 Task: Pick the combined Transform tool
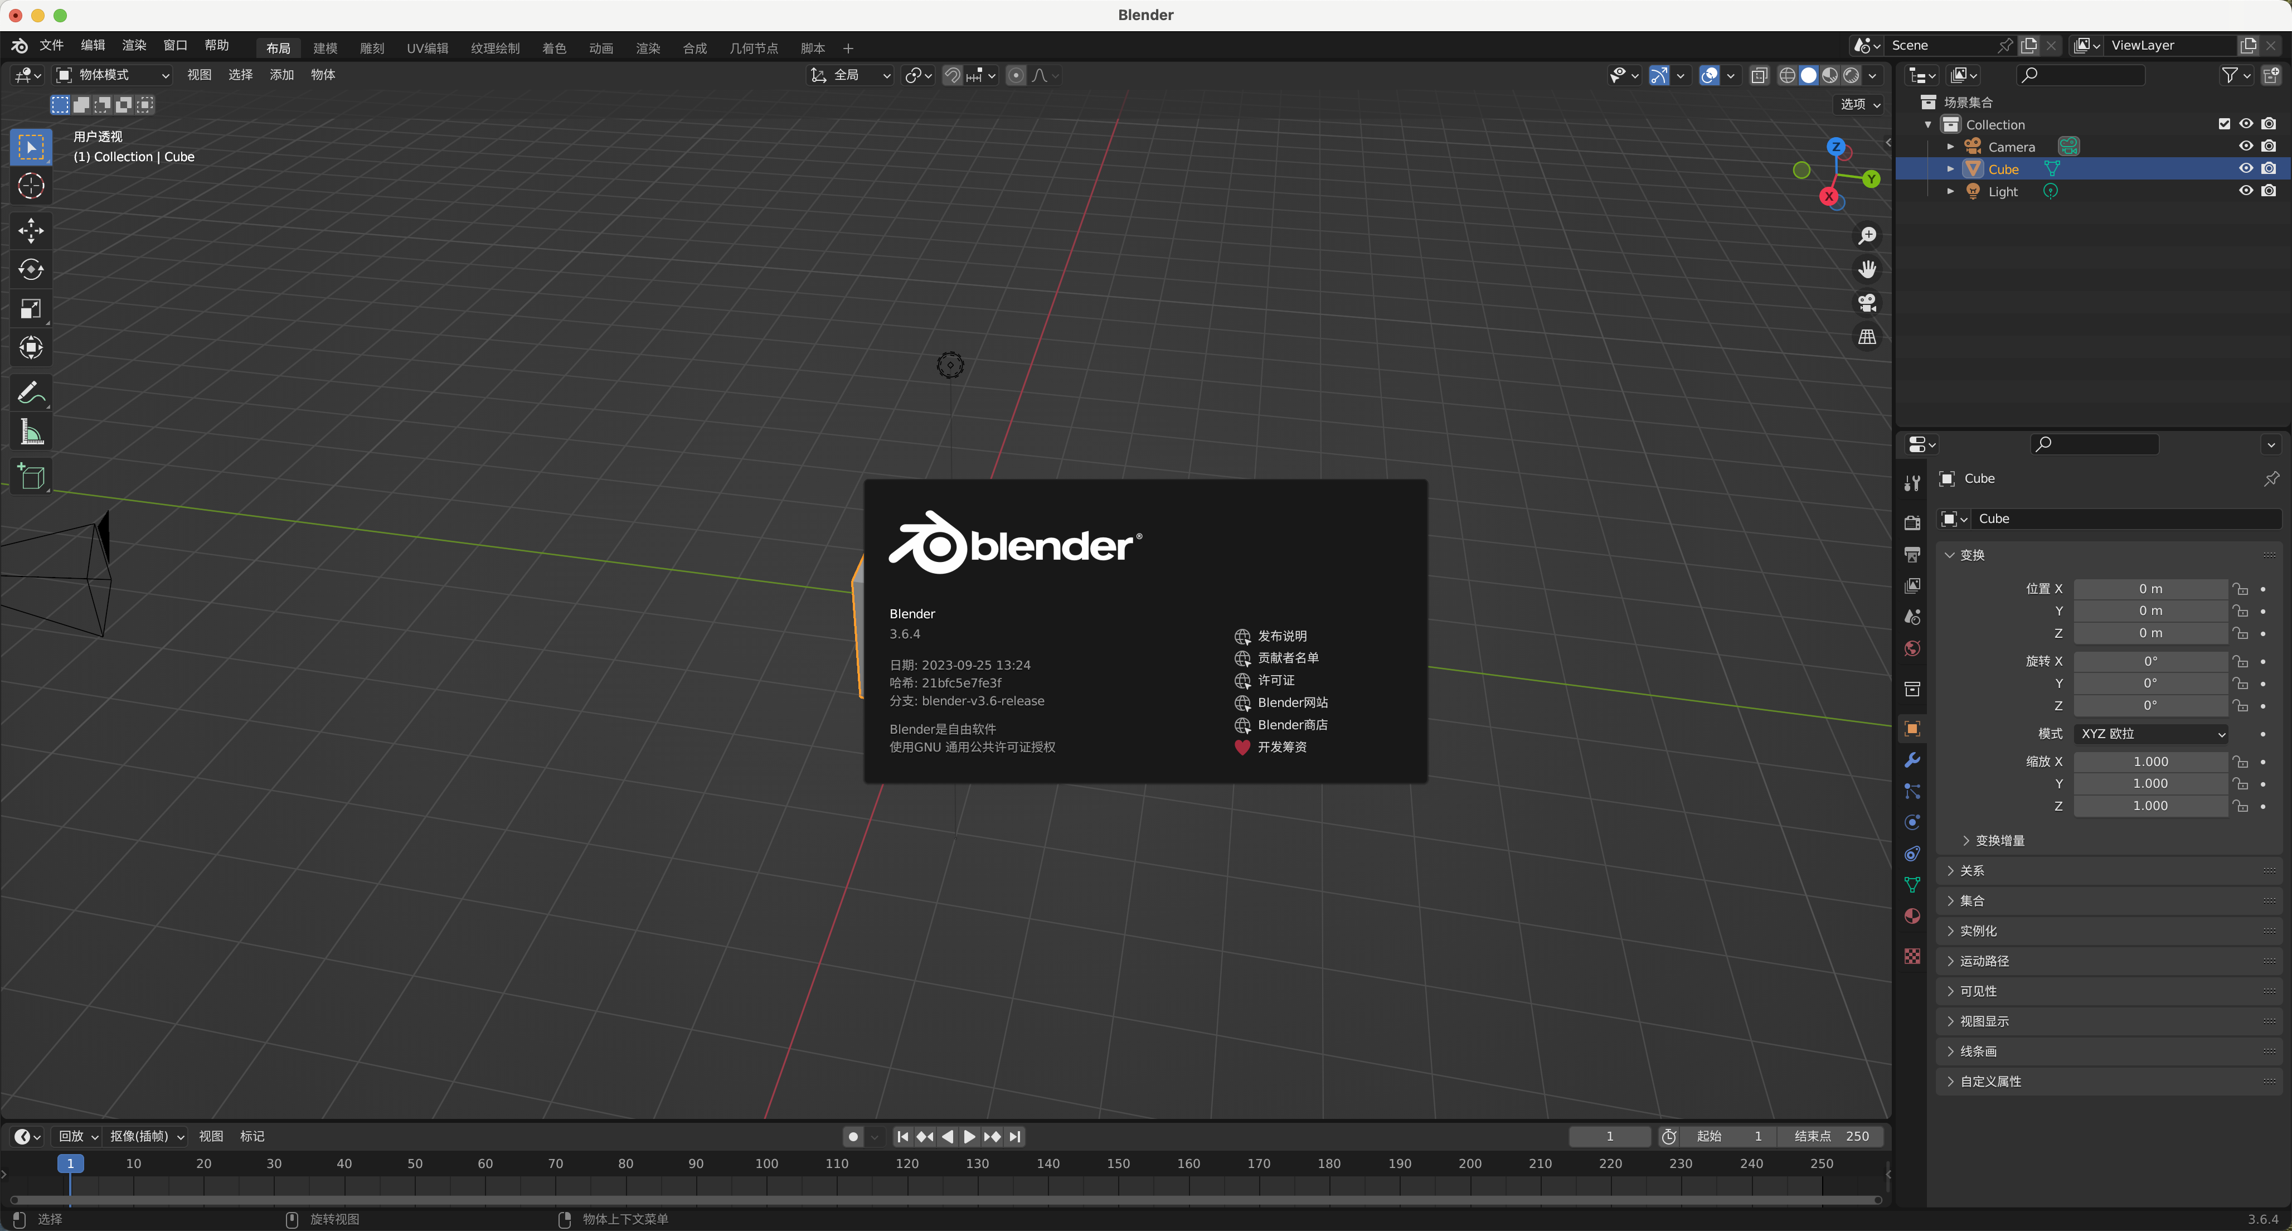[x=31, y=347]
